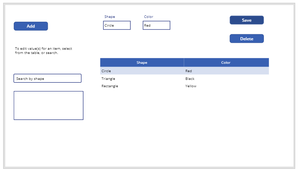
Task: Click the Search by shape field
Action: (x=47, y=78)
